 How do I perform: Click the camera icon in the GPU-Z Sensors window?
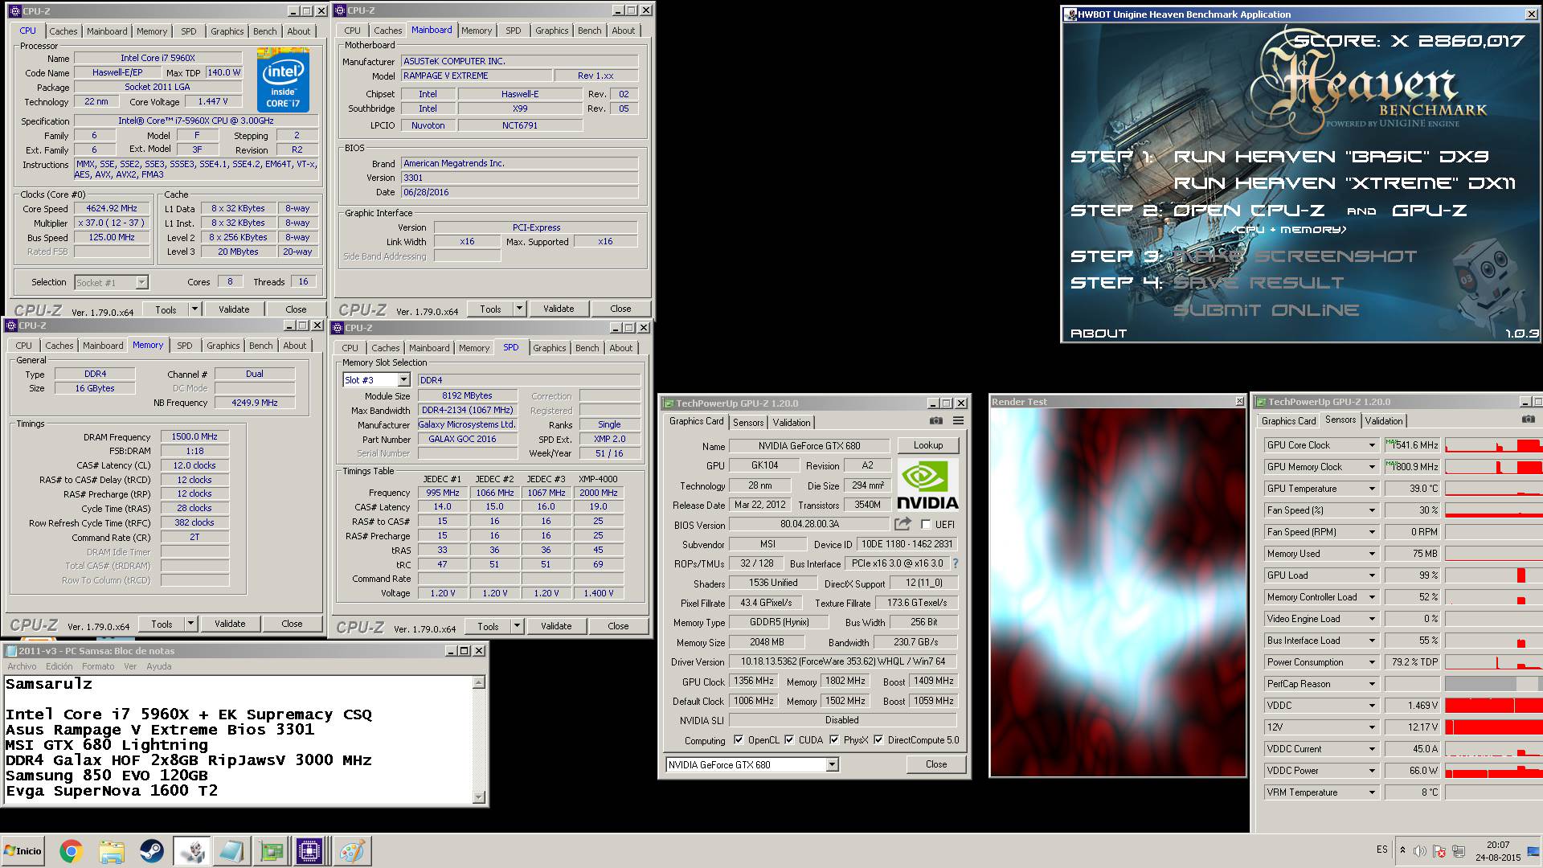(x=1528, y=420)
